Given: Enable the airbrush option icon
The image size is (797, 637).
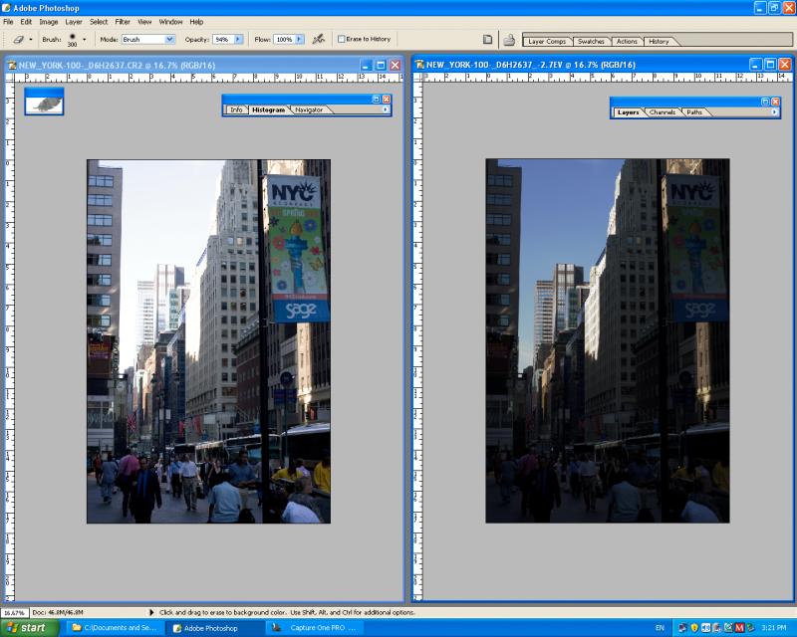Looking at the screenshot, I should [x=318, y=39].
